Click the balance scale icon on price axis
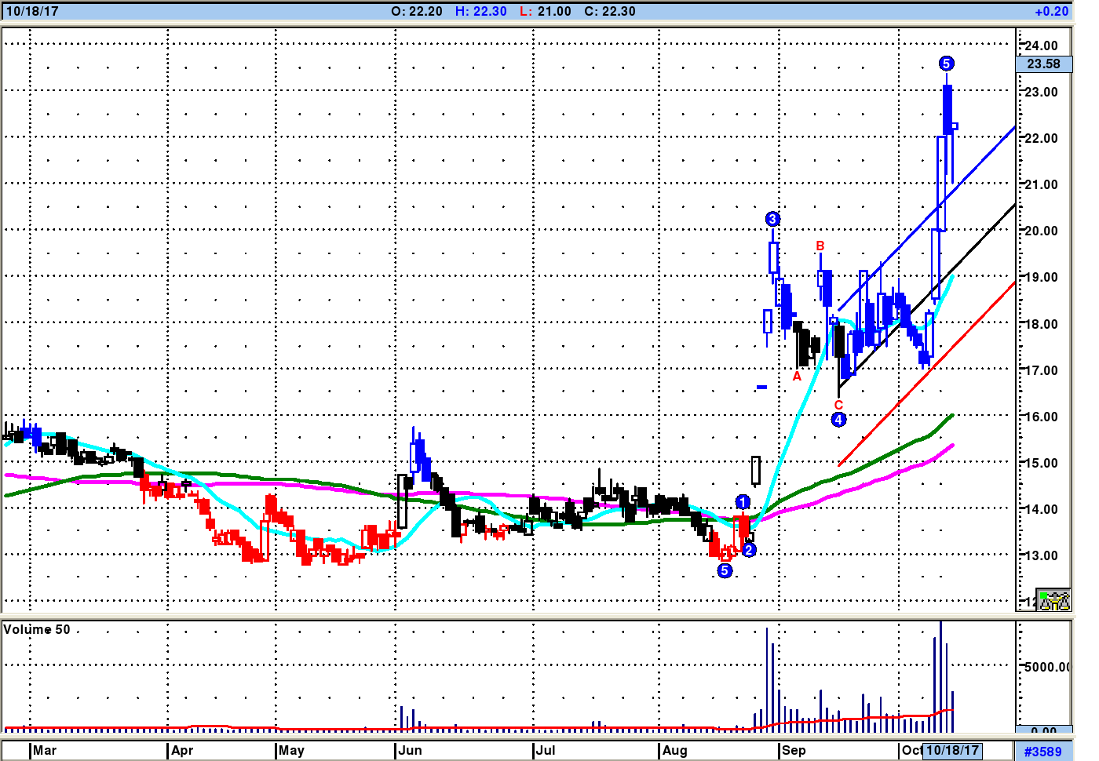Viewport: 1099px width, 761px height. [1053, 600]
